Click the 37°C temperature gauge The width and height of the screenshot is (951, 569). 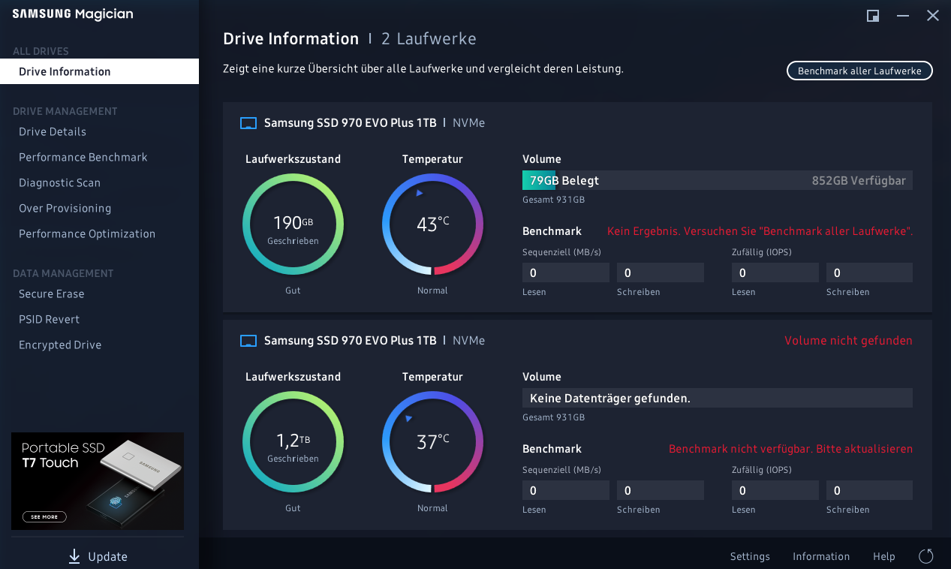(432, 442)
